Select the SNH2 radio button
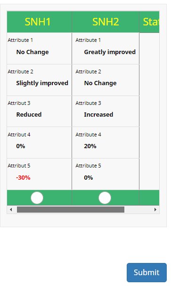The width and height of the screenshot is (171, 286). pyautogui.click(x=105, y=198)
